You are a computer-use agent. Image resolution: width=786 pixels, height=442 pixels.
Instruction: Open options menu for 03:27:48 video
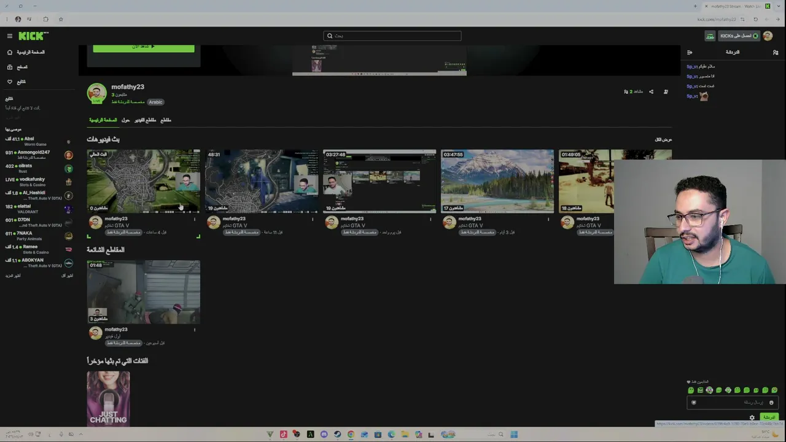(x=430, y=219)
